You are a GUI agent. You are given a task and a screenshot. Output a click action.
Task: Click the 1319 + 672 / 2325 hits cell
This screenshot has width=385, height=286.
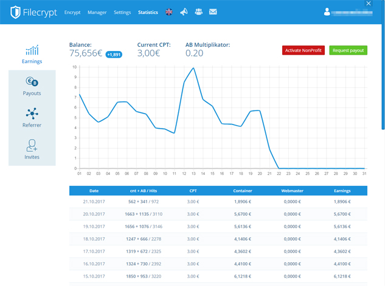[x=144, y=251]
